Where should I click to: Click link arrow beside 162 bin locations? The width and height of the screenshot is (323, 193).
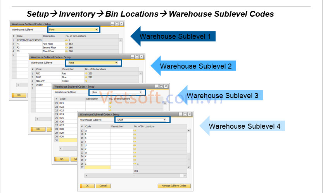pos(66,44)
